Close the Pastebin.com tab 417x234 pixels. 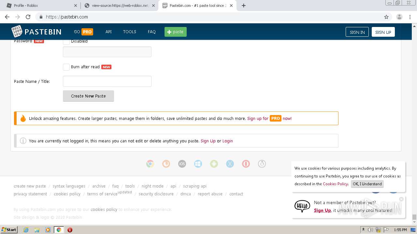click(x=231, y=6)
